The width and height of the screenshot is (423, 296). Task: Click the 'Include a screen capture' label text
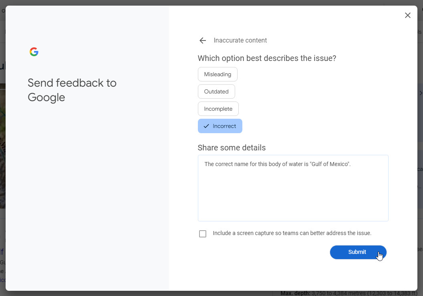[x=292, y=233]
